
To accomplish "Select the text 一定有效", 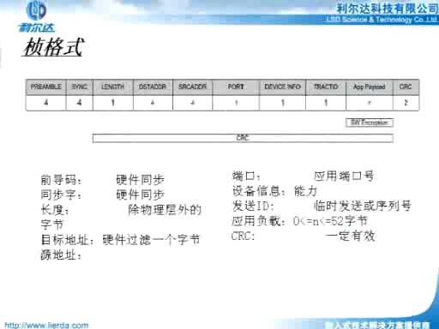I will click(x=350, y=236).
